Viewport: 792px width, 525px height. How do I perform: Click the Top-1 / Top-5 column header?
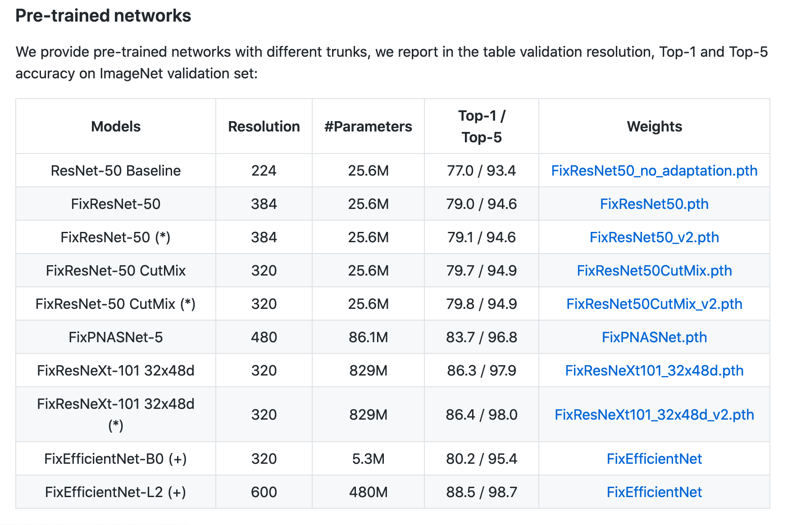click(482, 127)
